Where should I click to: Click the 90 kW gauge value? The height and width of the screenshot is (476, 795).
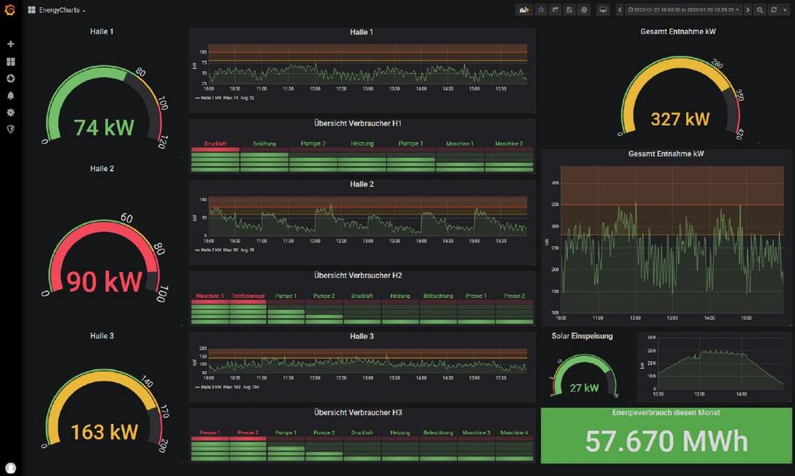[104, 281]
